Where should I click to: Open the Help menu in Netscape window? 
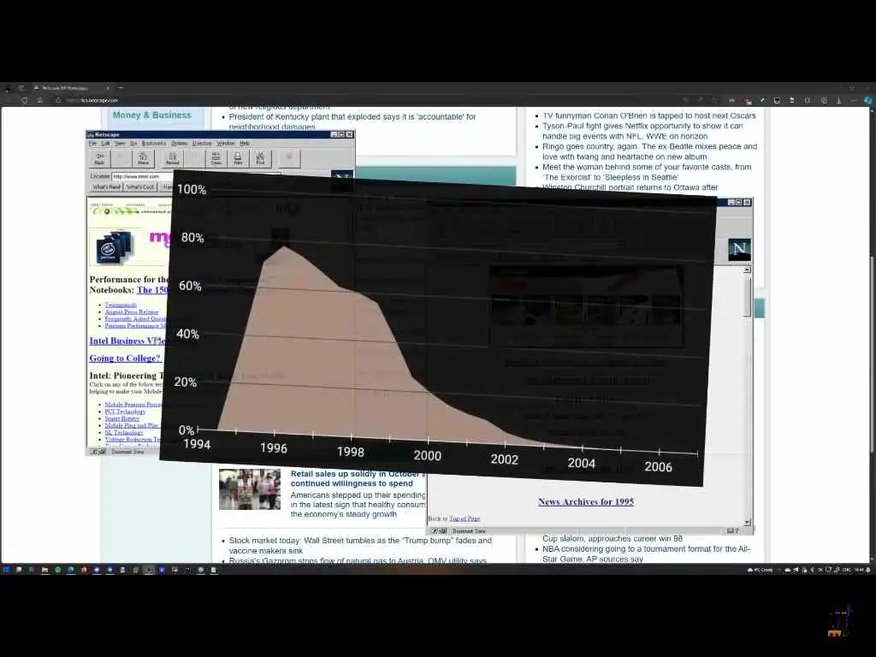click(245, 143)
